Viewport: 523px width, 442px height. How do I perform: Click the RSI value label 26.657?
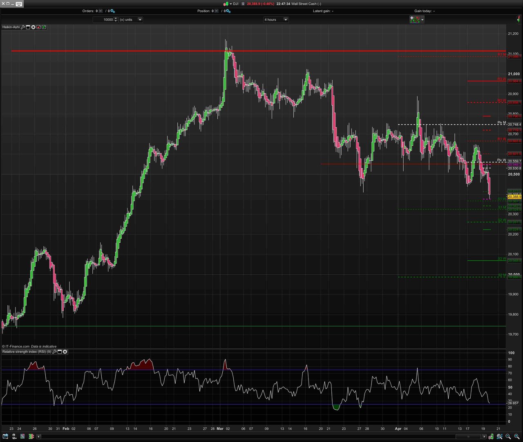(x=513, y=403)
